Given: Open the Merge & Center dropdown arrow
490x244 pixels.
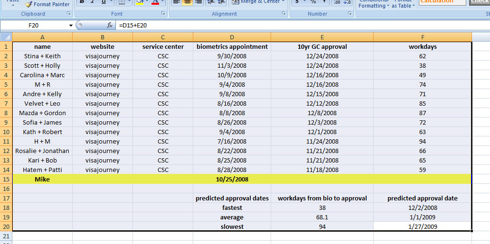Looking at the screenshot, I should 283,1.
